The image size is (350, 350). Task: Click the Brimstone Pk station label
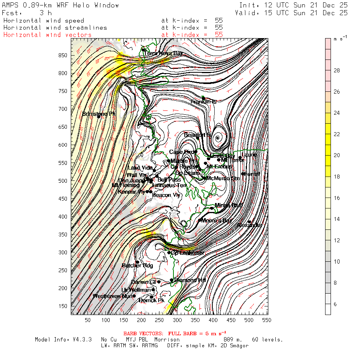pos(99,114)
